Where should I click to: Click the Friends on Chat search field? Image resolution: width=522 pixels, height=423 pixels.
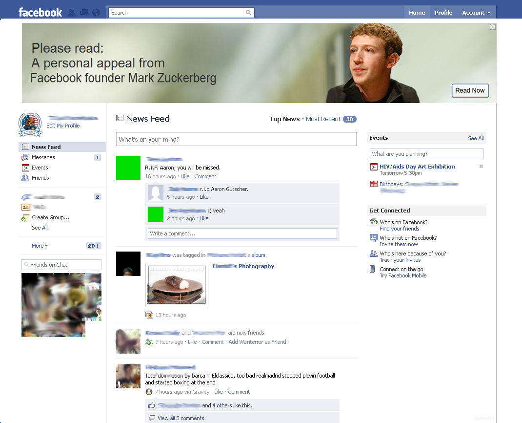[x=61, y=265]
